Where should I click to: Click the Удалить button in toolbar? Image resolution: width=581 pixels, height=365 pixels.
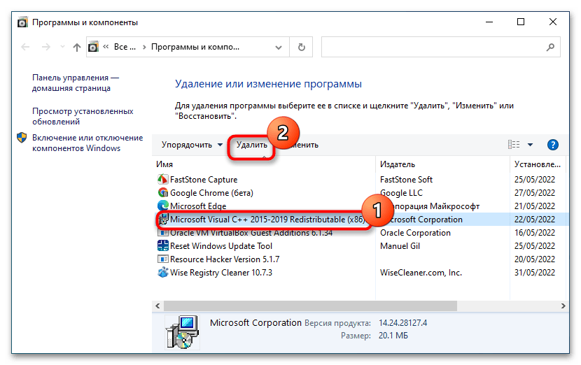point(251,145)
